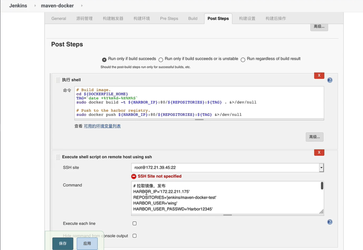363x250 pixels.
Task: Click the HARBOR_USER='wing' line
Action: (x=155, y=203)
